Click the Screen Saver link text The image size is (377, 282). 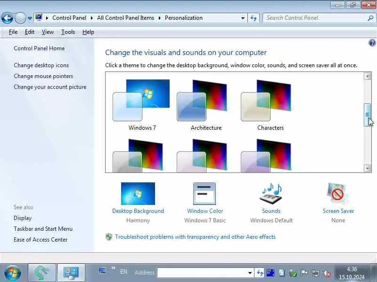[x=338, y=211]
